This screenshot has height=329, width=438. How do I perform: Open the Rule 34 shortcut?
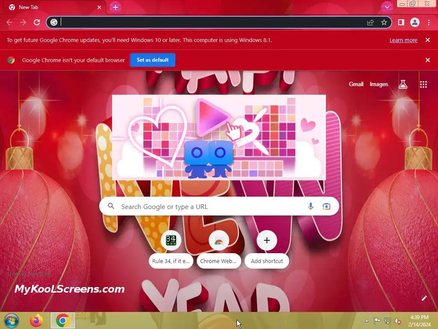click(171, 249)
